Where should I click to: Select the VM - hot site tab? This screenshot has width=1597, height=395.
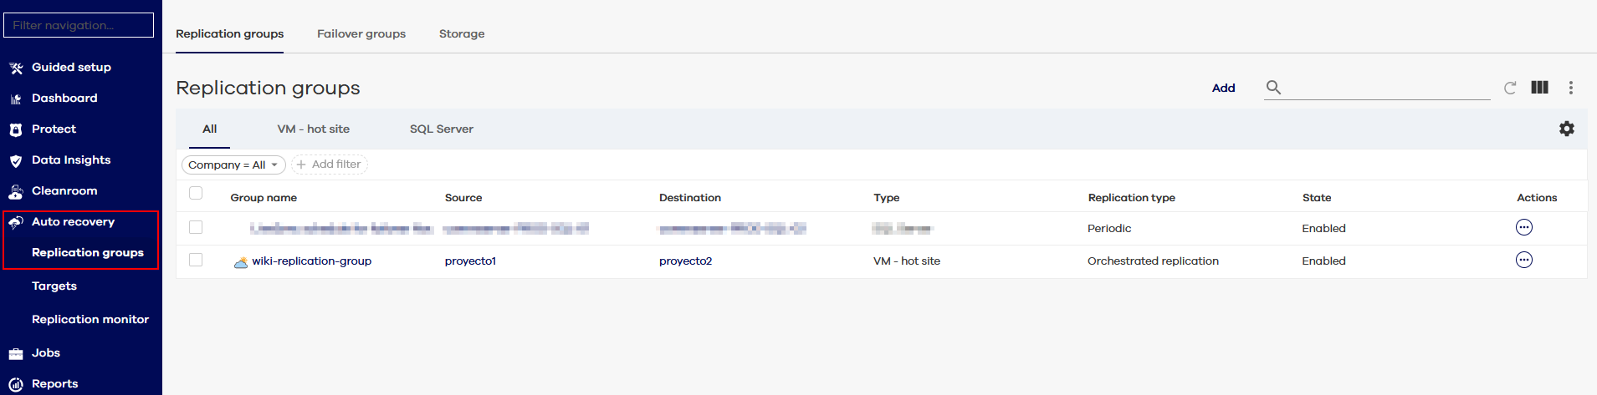[x=314, y=129]
